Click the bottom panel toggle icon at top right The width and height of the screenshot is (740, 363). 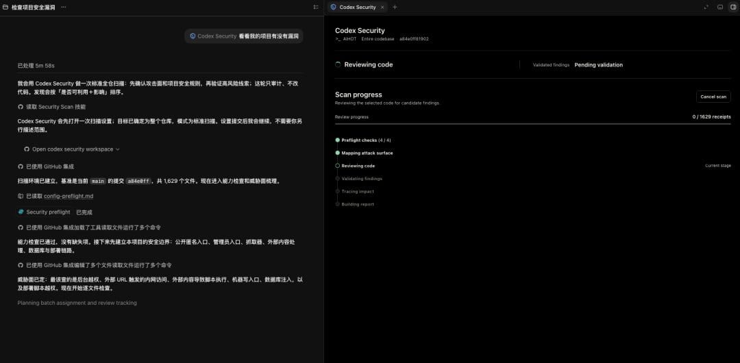[720, 7]
